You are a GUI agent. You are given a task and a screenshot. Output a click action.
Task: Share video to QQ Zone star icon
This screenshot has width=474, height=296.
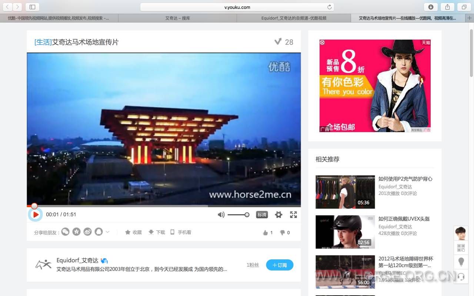[76, 232]
